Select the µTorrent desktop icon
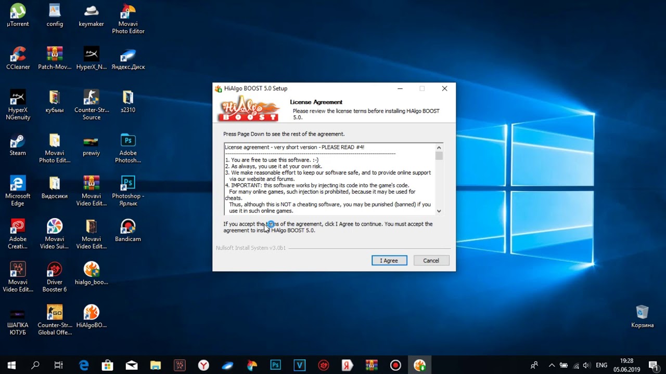This screenshot has width=666, height=374. 18,16
